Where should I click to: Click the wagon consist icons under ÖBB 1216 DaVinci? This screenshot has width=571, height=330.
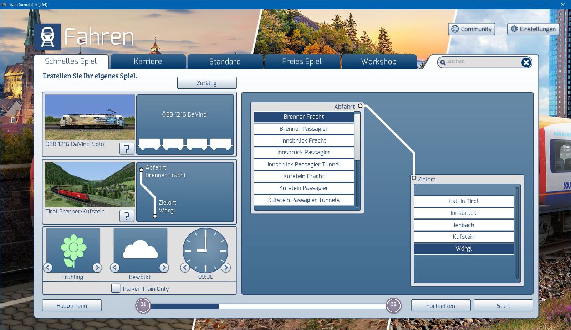[x=185, y=144]
